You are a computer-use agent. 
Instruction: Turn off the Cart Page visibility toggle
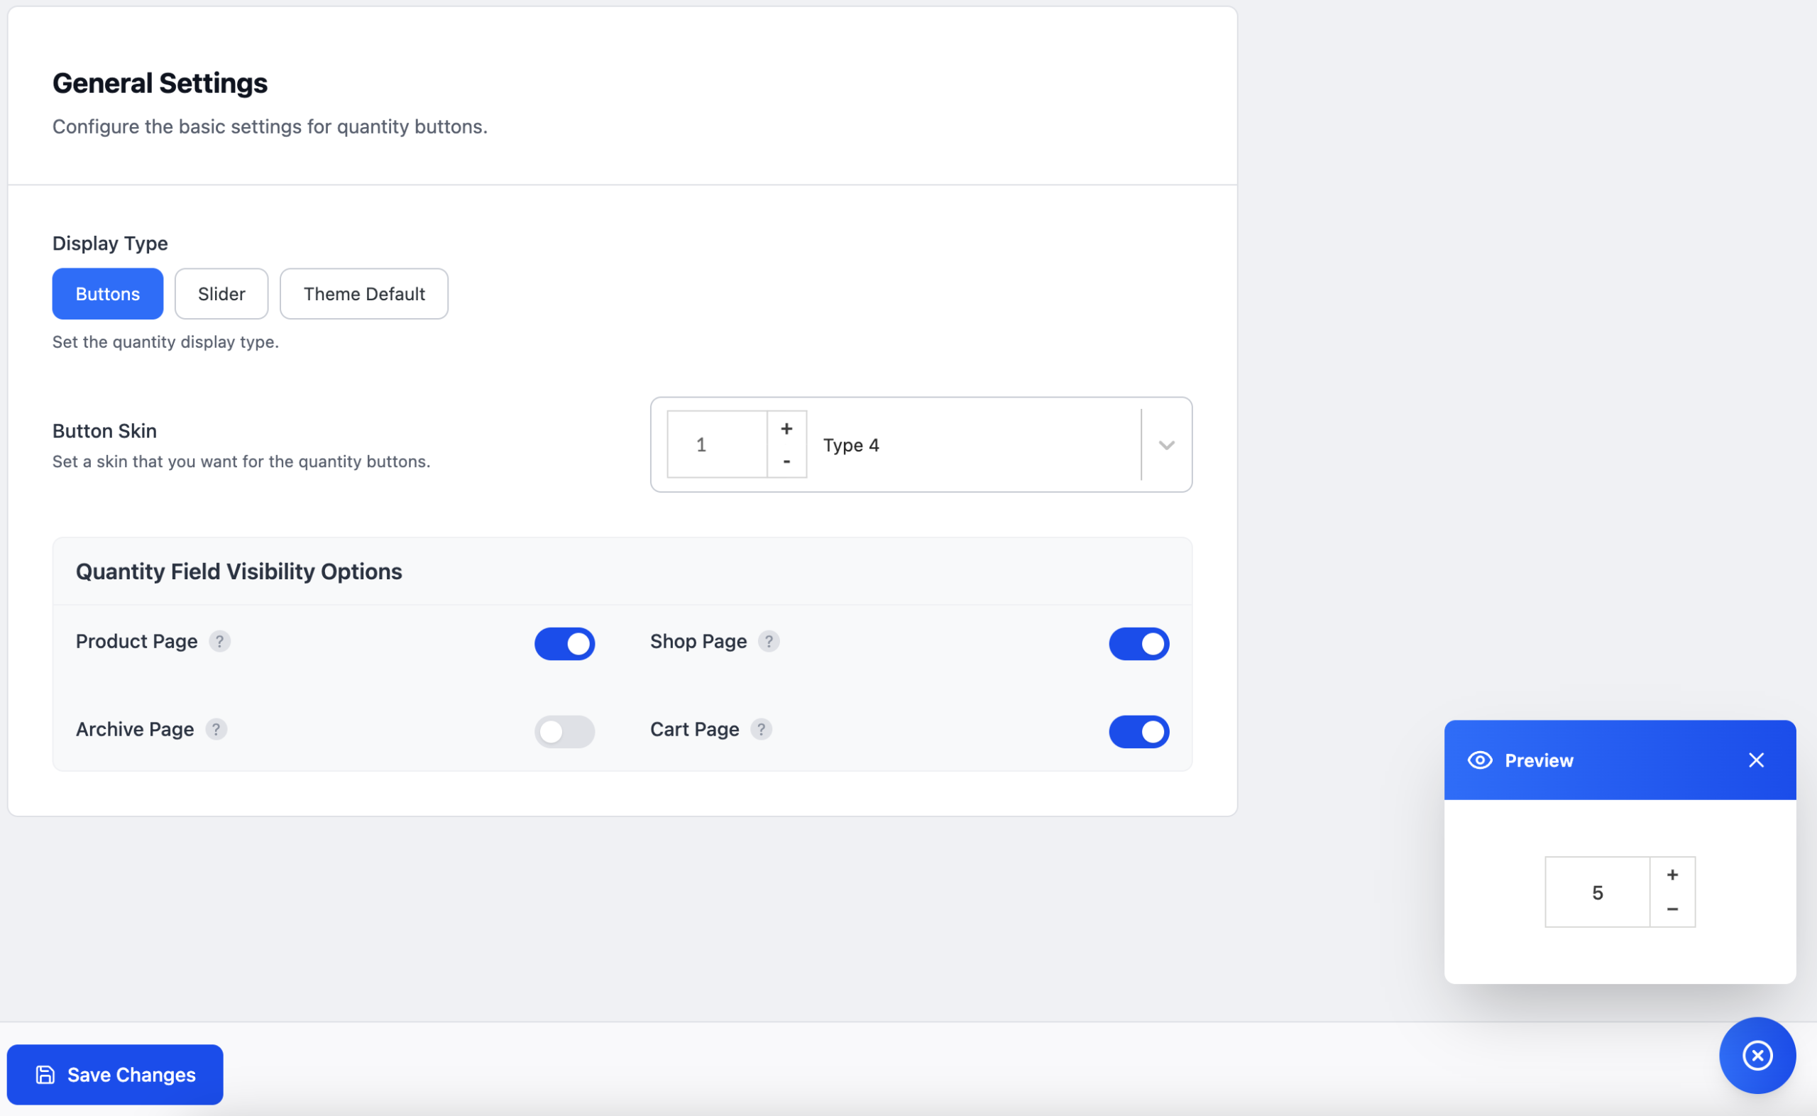1138,731
